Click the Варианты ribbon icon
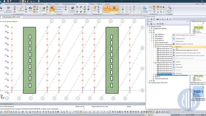 tap(21, 9)
